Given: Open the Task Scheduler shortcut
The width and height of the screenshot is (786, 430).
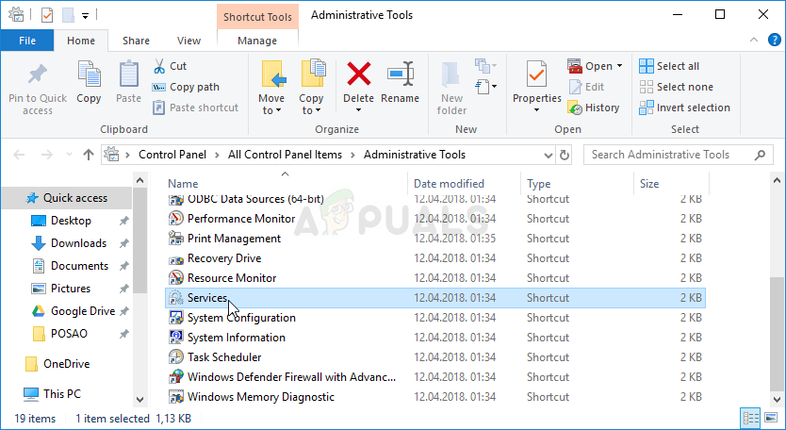Looking at the screenshot, I should pos(224,357).
